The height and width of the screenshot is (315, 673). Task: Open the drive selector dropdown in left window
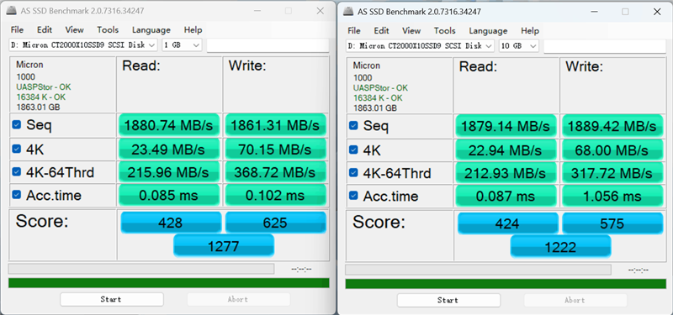83,45
